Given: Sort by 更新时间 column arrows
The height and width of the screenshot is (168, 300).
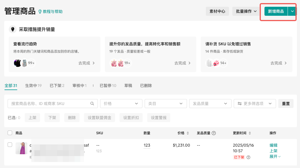Looking at the screenshot, I should [x=250, y=133].
